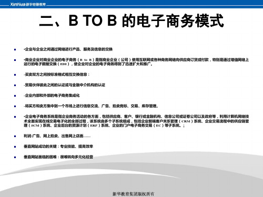Click the bullet marker beside "企业内部和外部的电子商务集成化"

[x=15, y=96]
